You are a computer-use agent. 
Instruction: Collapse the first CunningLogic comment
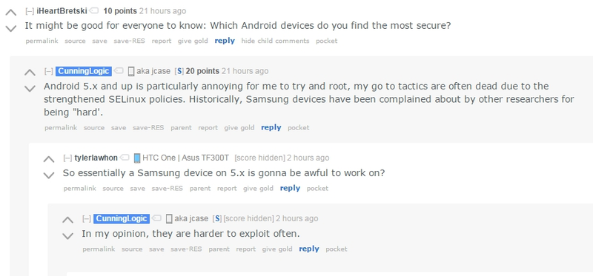(49, 71)
